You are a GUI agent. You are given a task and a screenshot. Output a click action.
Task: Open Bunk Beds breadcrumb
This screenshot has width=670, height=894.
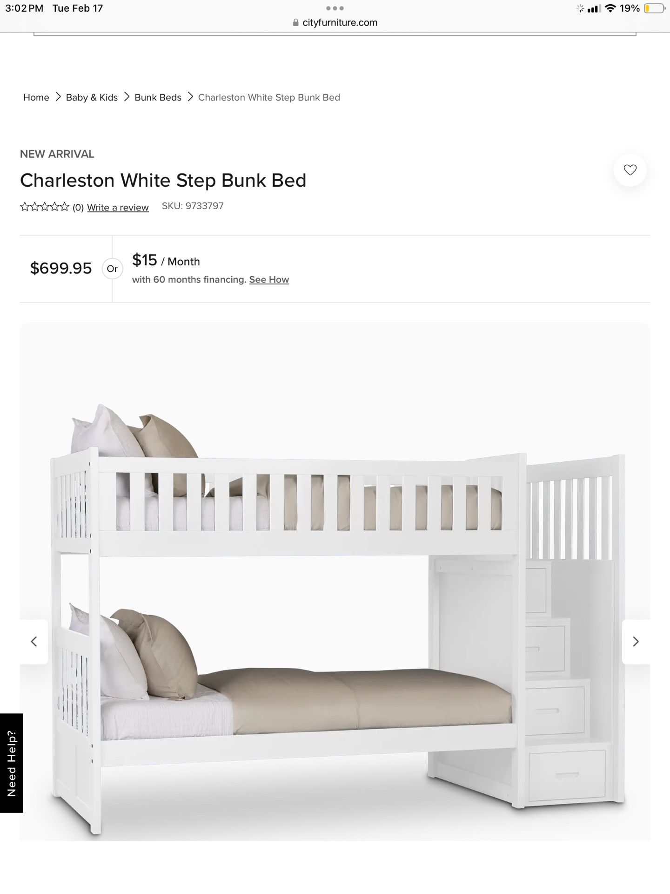point(158,97)
